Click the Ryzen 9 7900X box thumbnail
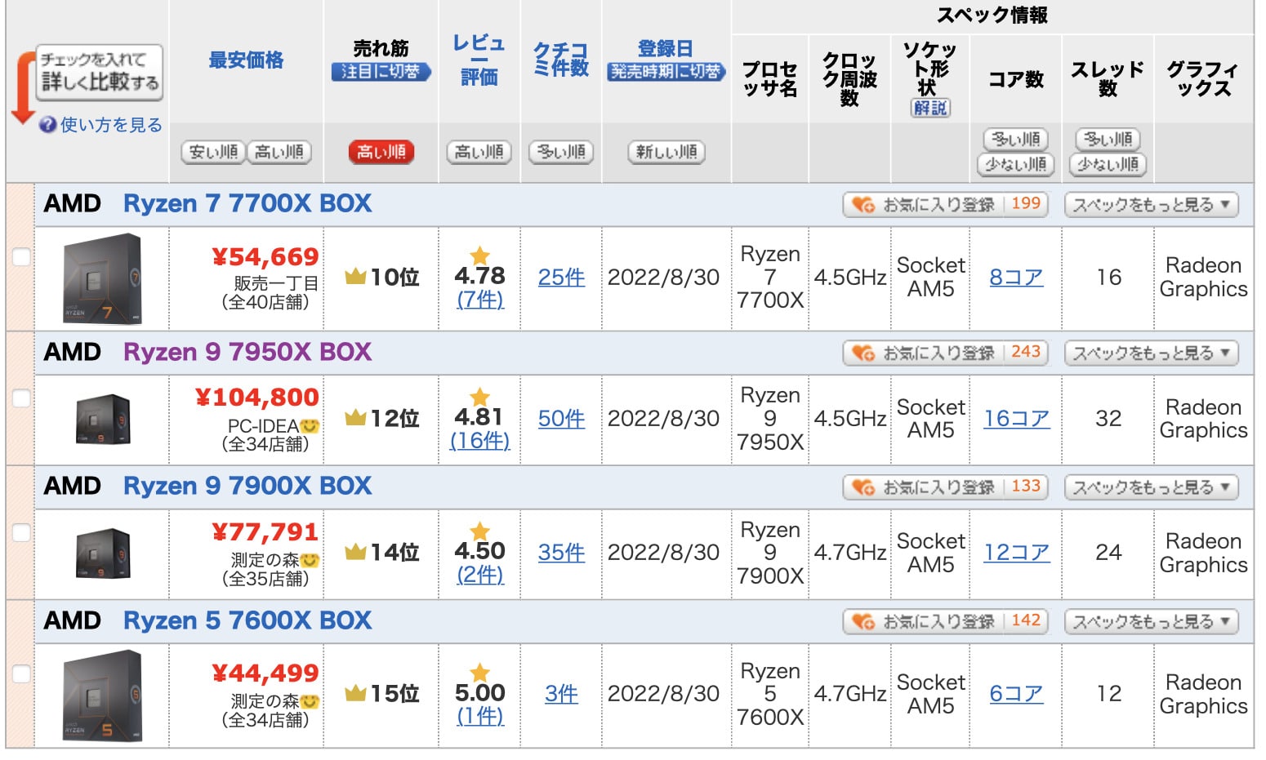The width and height of the screenshot is (1266, 760). [x=103, y=553]
